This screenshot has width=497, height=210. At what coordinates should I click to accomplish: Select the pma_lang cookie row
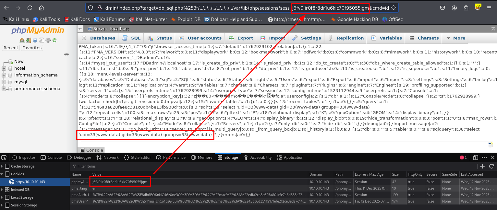(284, 188)
